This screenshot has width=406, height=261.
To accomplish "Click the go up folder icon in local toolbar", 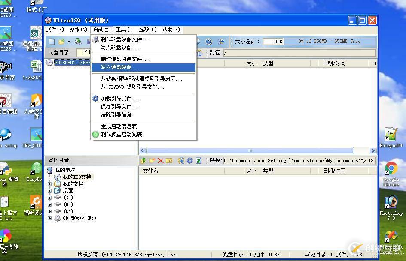I will click(143, 160).
